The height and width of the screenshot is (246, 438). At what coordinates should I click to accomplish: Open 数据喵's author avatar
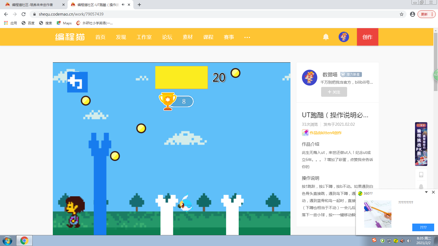click(x=310, y=78)
